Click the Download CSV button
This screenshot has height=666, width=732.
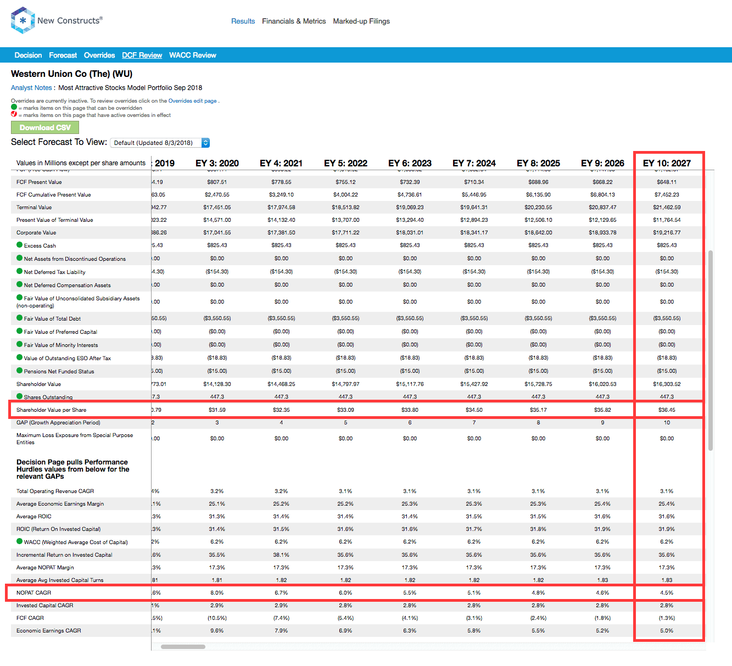click(45, 127)
